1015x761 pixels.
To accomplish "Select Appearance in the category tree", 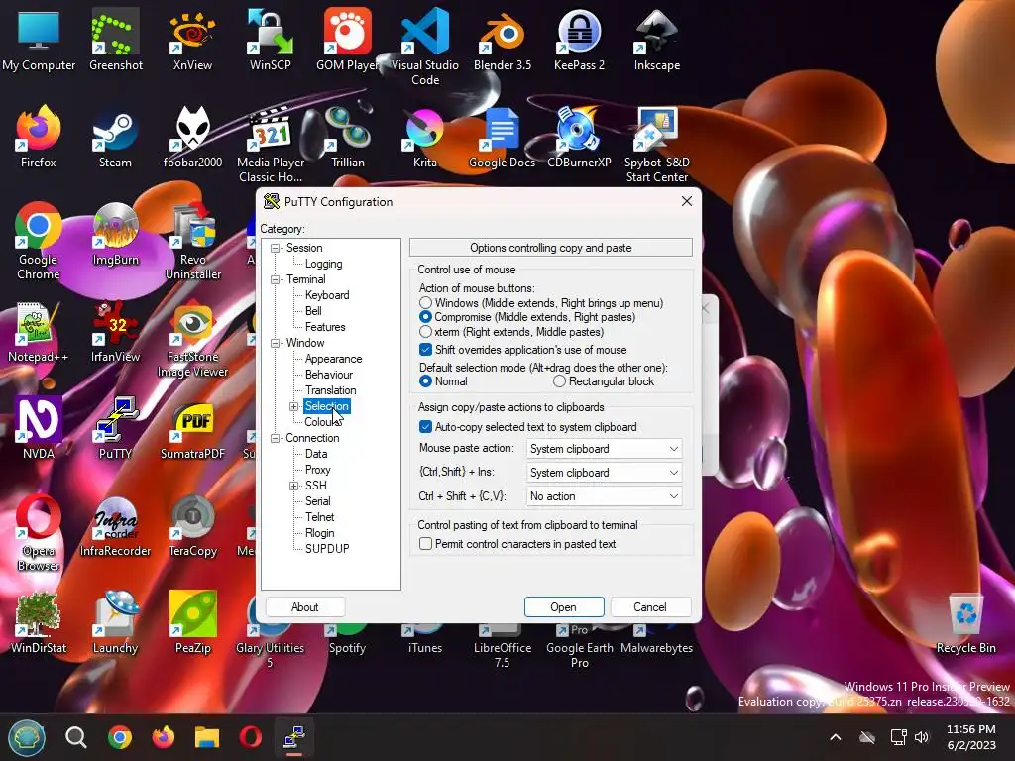I will pyautogui.click(x=333, y=359).
